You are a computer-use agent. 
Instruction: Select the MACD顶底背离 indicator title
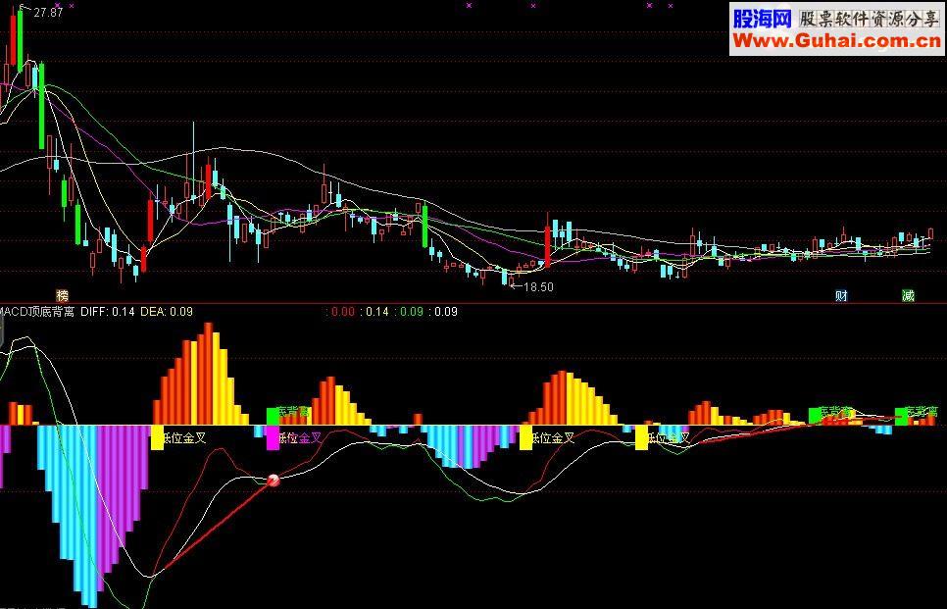37,312
